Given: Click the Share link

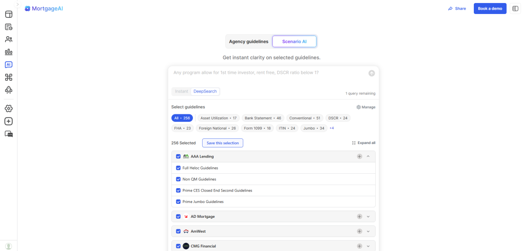Looking at the screenshot, I should click(x=457, y=8).
